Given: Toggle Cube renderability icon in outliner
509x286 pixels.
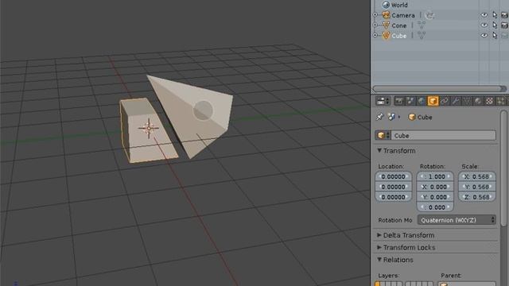Looking at the screenshot, I should point(505,35).
